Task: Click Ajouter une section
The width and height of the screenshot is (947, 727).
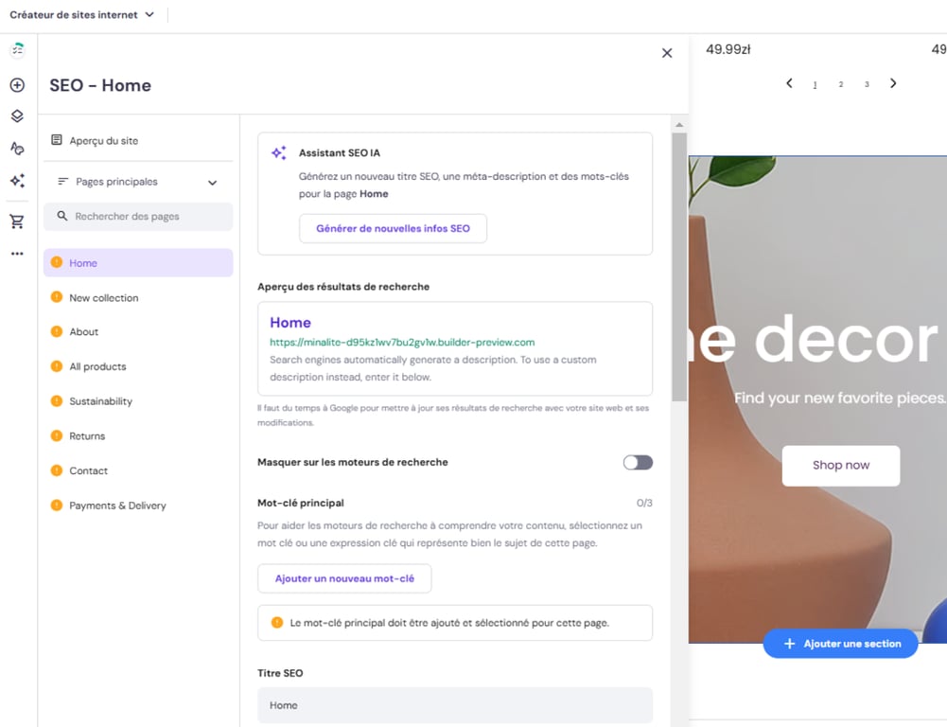Action: click(840, 643)
